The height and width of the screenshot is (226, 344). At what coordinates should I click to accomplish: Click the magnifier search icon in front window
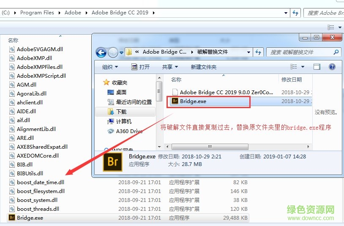(x=336, y=52)
